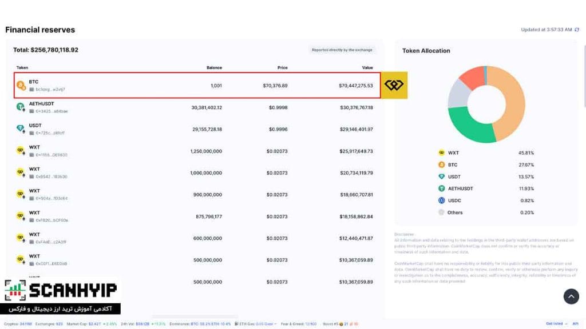This screenshot has height=329, width=586.
Task: Click the refresh icon beside Updated time
Action: (x=577, y=30)
